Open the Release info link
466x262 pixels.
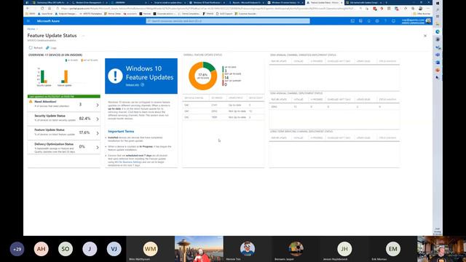point(134,85)
